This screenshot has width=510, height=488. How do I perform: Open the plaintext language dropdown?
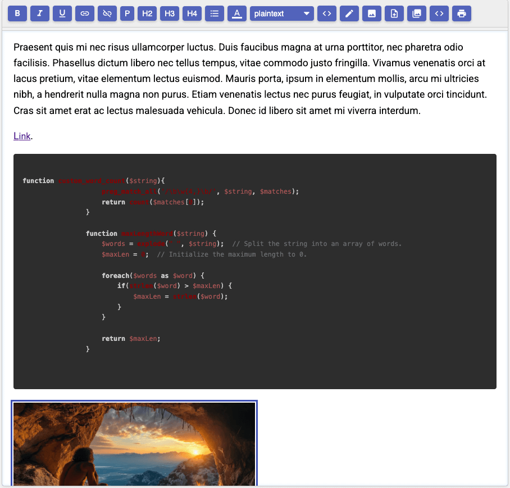[281, 13]
